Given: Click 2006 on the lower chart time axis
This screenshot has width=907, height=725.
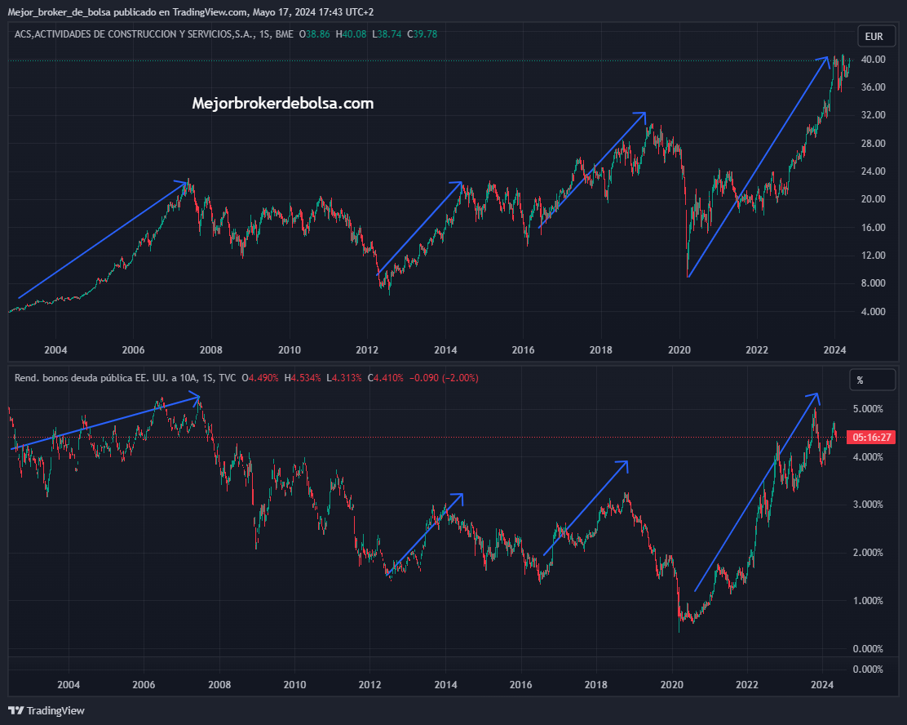Looking at the screenshot, I should tap(144, 684).
